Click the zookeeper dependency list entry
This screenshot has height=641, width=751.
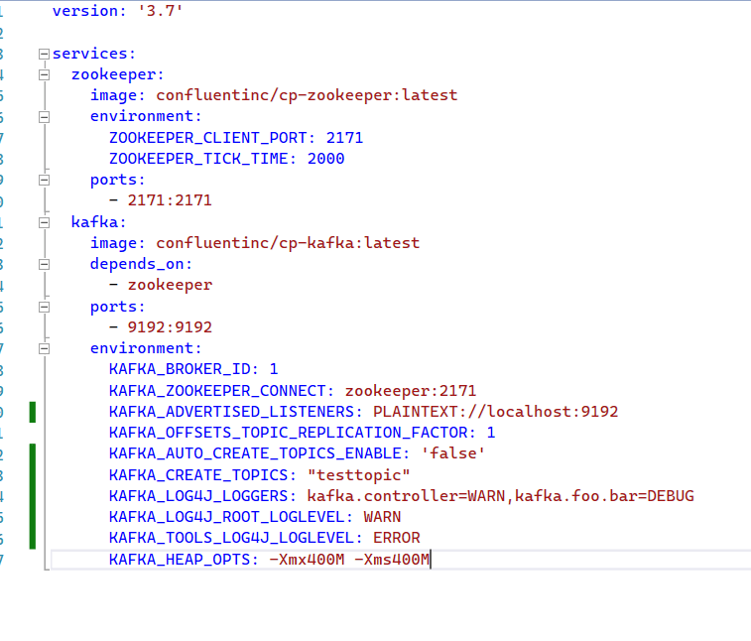pos(170,285)
